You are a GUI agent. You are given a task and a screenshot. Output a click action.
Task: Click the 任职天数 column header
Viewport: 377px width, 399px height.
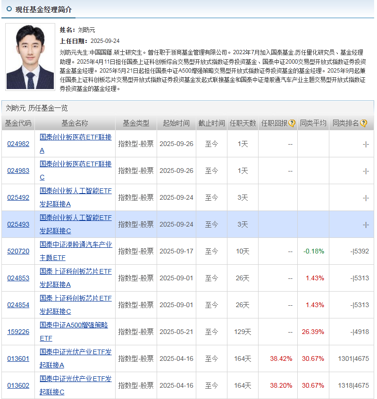pyautogui.click(x=243, y=123)
